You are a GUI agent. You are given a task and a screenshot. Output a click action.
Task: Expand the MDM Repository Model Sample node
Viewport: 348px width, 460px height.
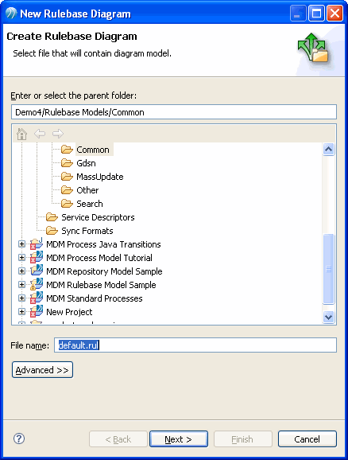[x=21, y=271]
